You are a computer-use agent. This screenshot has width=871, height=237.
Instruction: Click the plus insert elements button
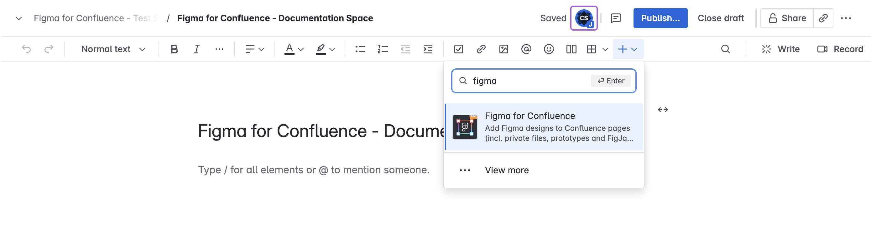pos(628,49)
